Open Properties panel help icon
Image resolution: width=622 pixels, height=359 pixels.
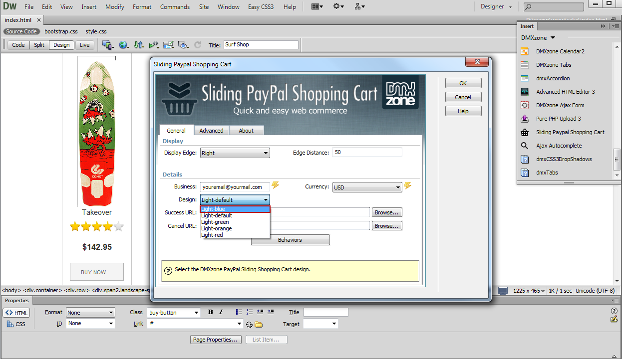click(x=615, y=311)
